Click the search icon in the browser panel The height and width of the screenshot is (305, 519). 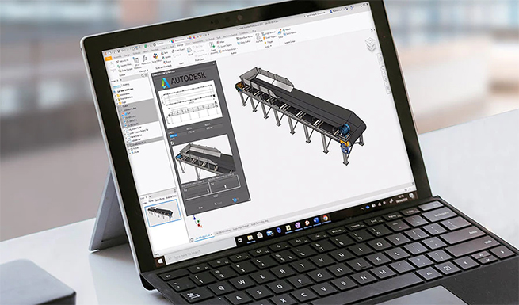(143, 76)
